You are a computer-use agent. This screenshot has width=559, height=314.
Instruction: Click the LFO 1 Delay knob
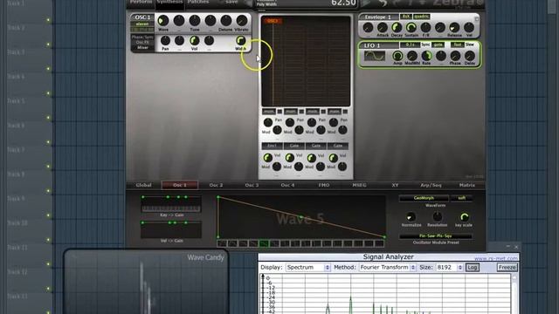470,56
